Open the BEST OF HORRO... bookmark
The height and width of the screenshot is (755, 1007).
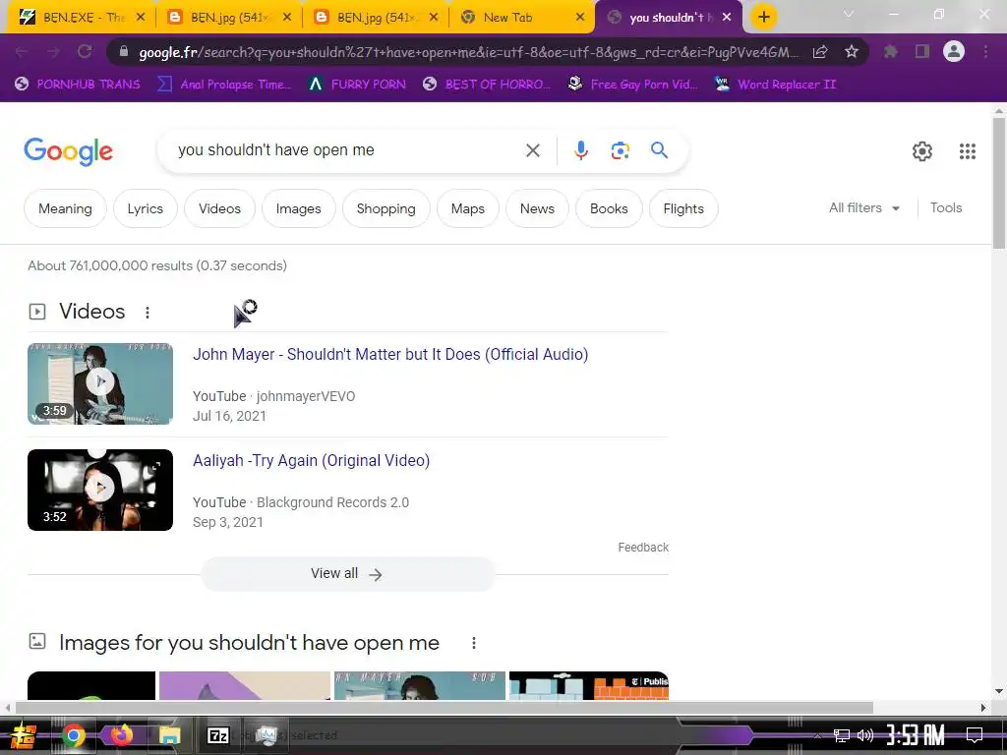coord(486,85)
